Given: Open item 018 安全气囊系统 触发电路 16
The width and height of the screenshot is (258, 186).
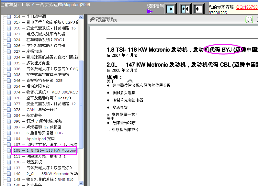Looking at the screenshot, I should 45,28.
